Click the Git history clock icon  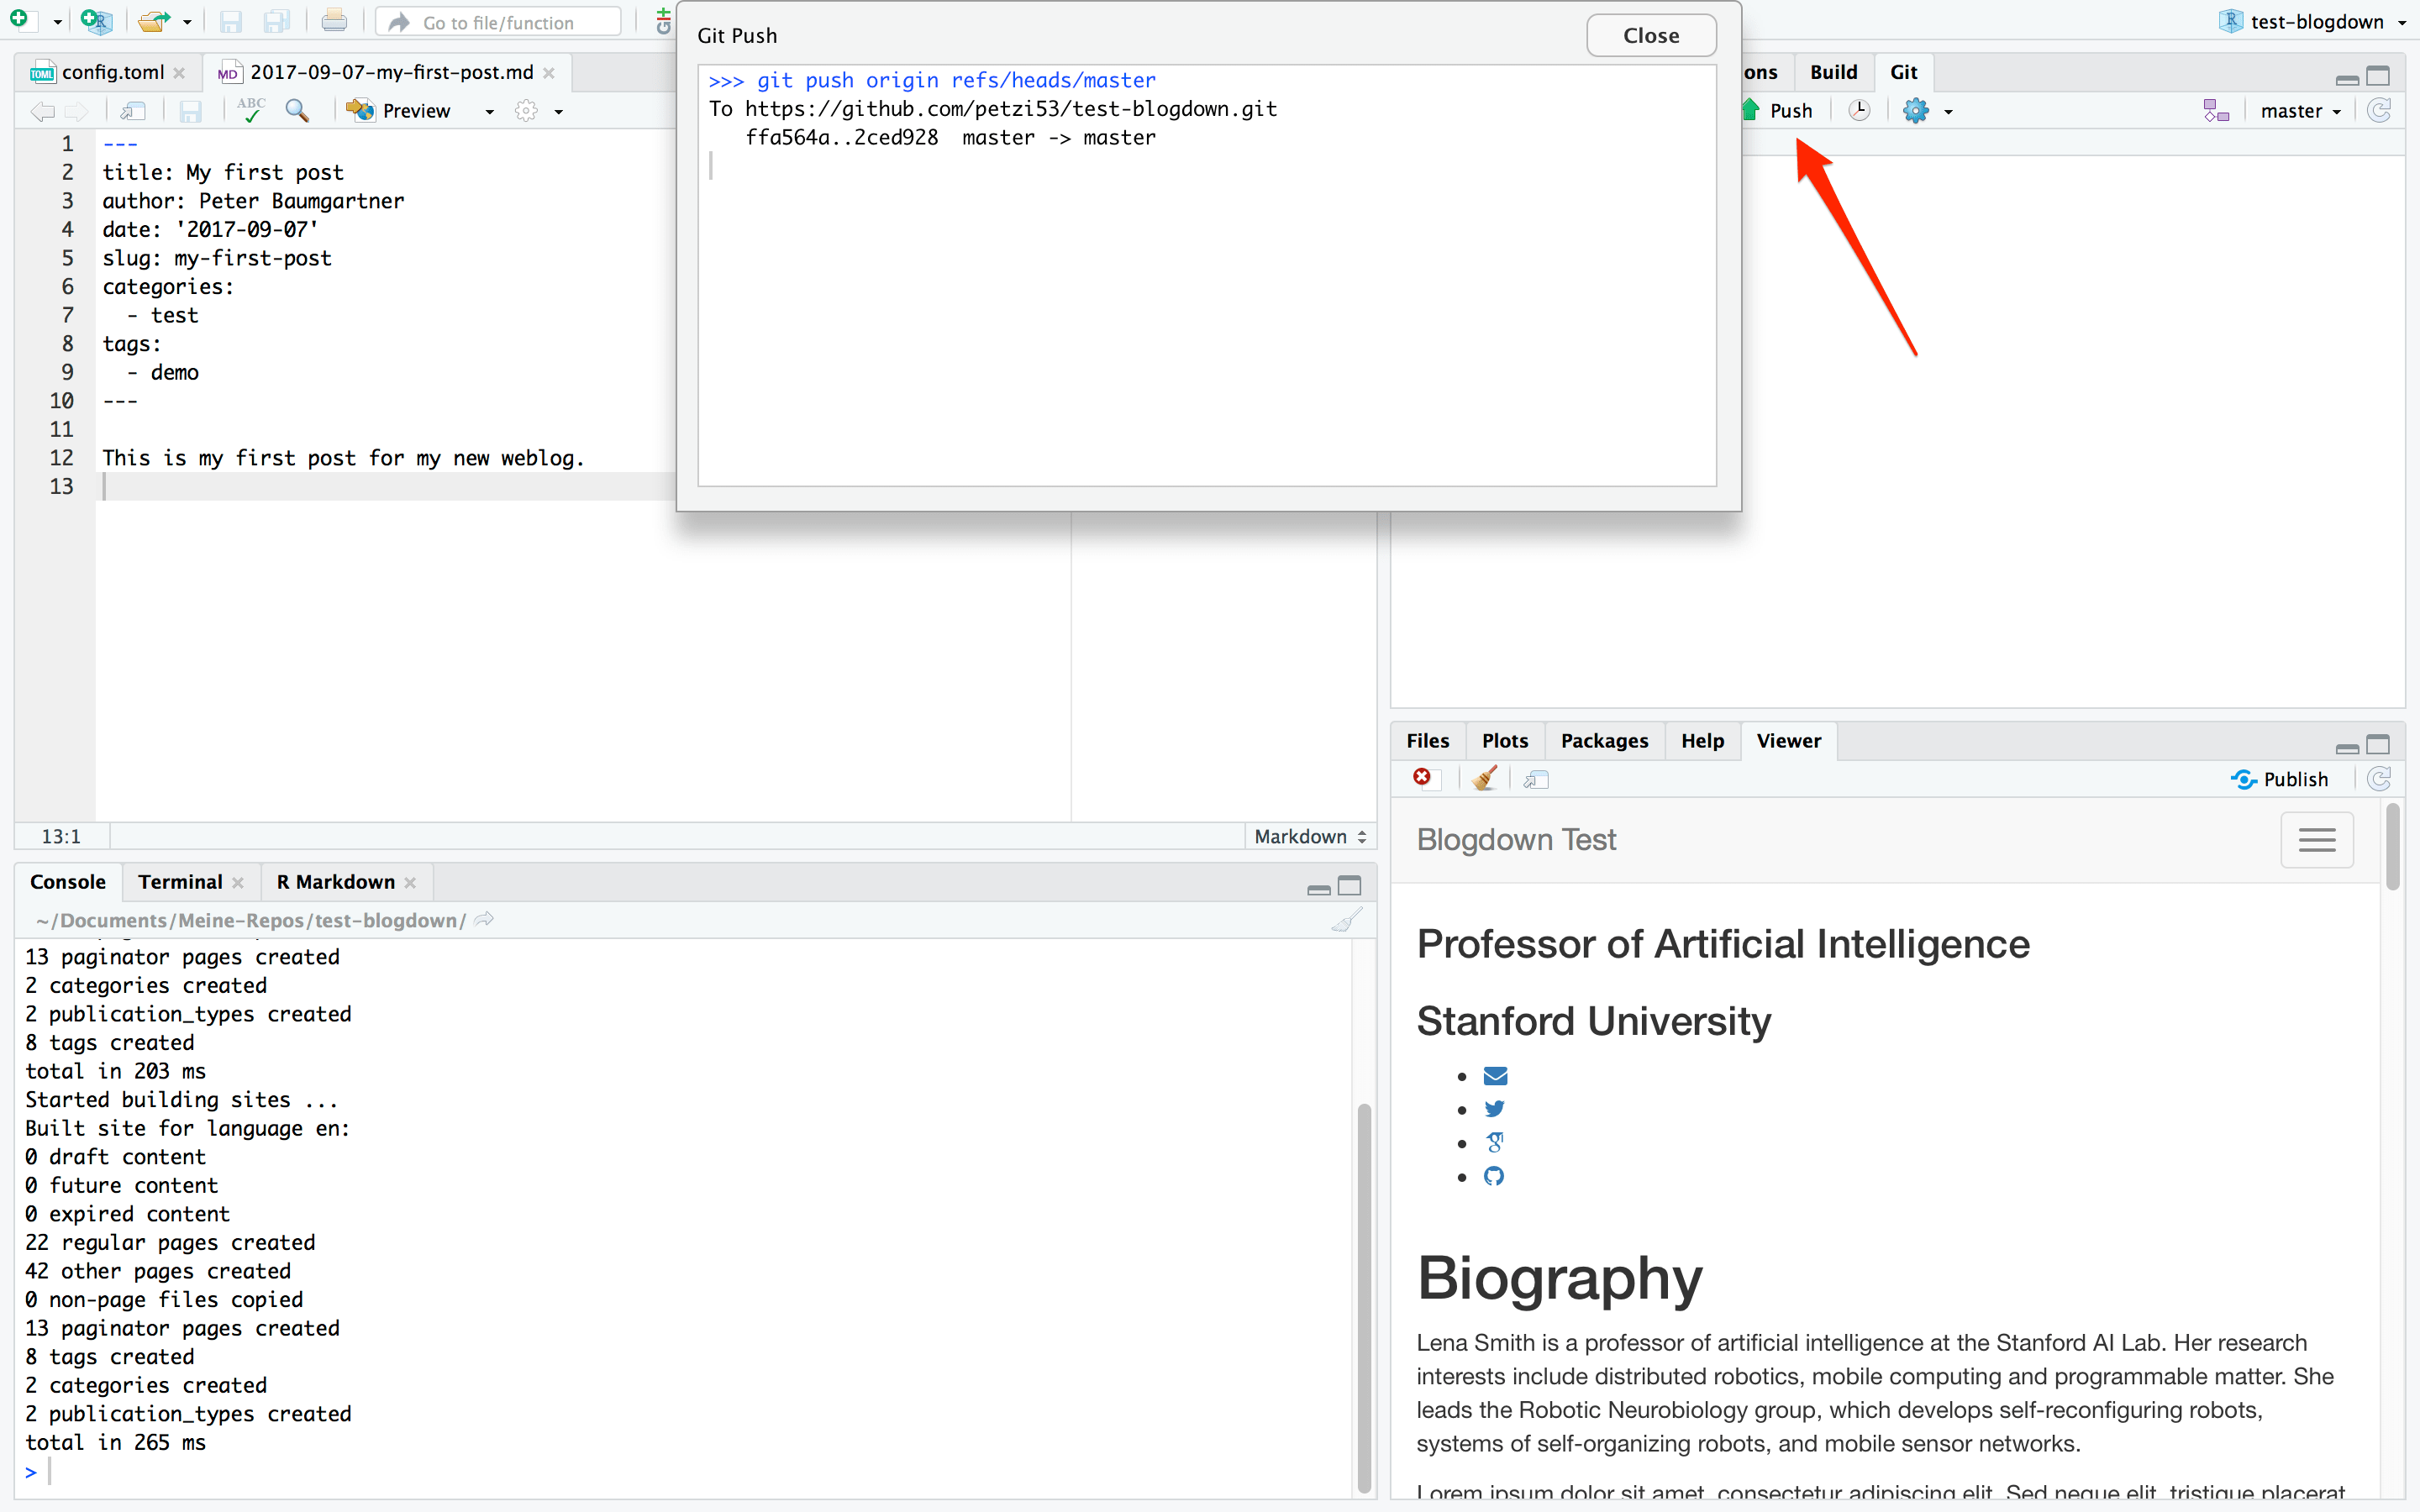tap(1859, 110)
